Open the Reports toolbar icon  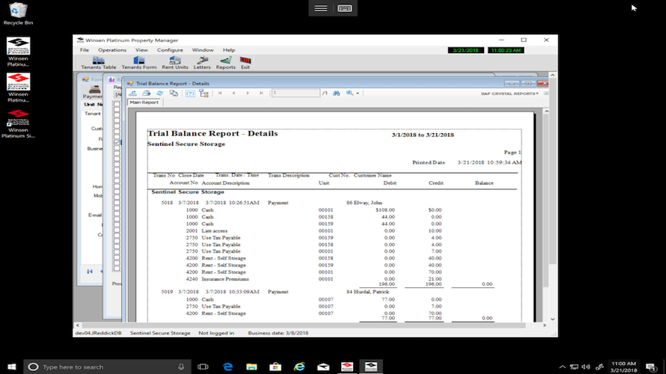(225, 63)
